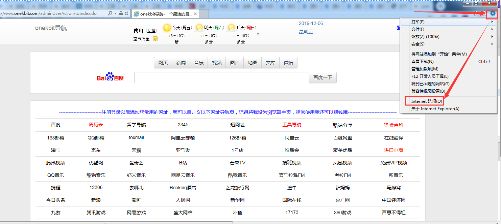Open the address bar search dropdown arrow

click(x=116, y=13)
